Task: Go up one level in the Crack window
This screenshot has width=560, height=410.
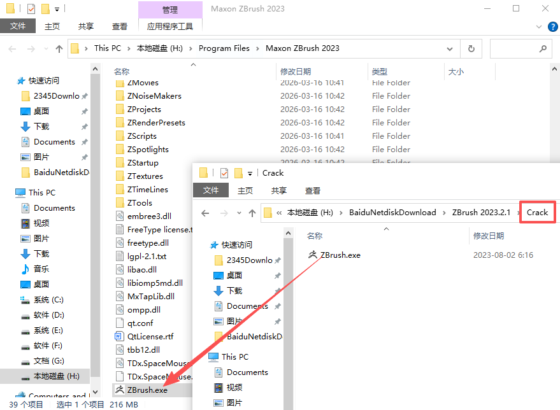Action: [252, 213]
